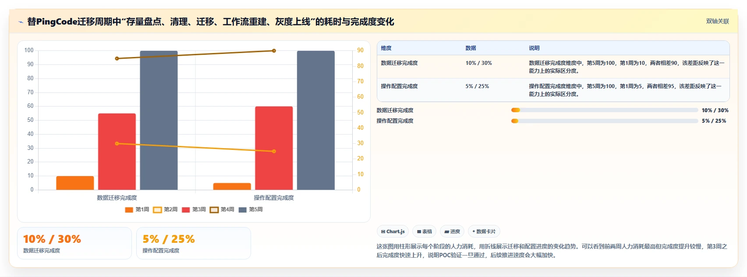747x277 pixels.
Task: Click the brown line point above 操作配置完成度
Action: click(274, 51)
